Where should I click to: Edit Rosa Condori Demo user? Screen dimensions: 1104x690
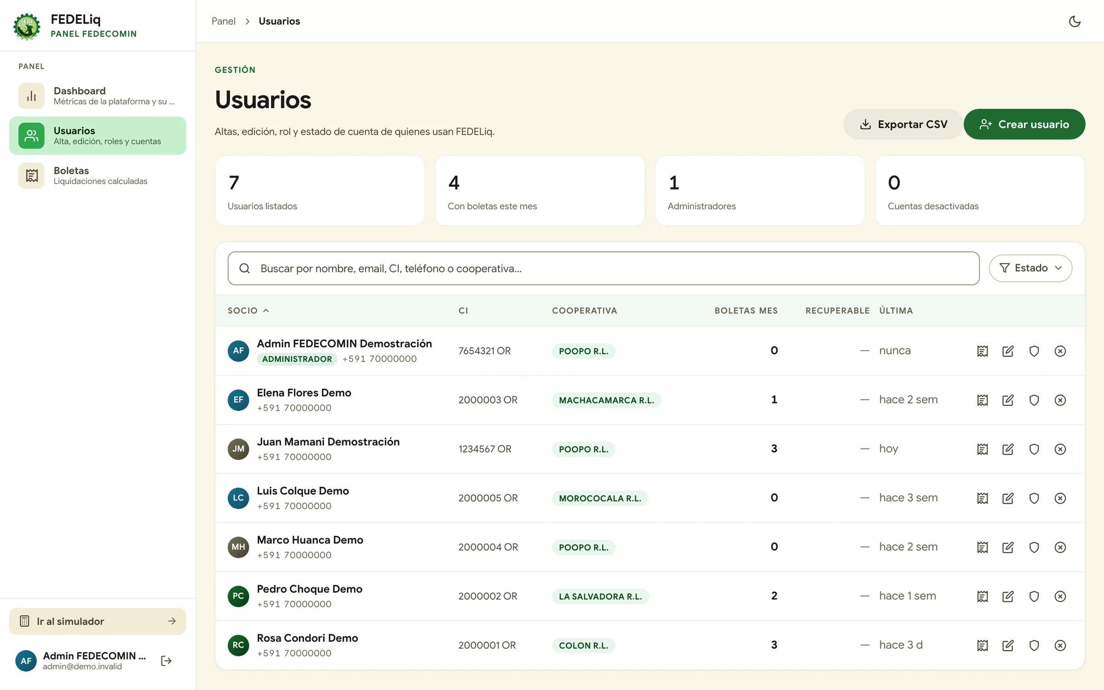pyautogui.click(x=1008, y=645)
